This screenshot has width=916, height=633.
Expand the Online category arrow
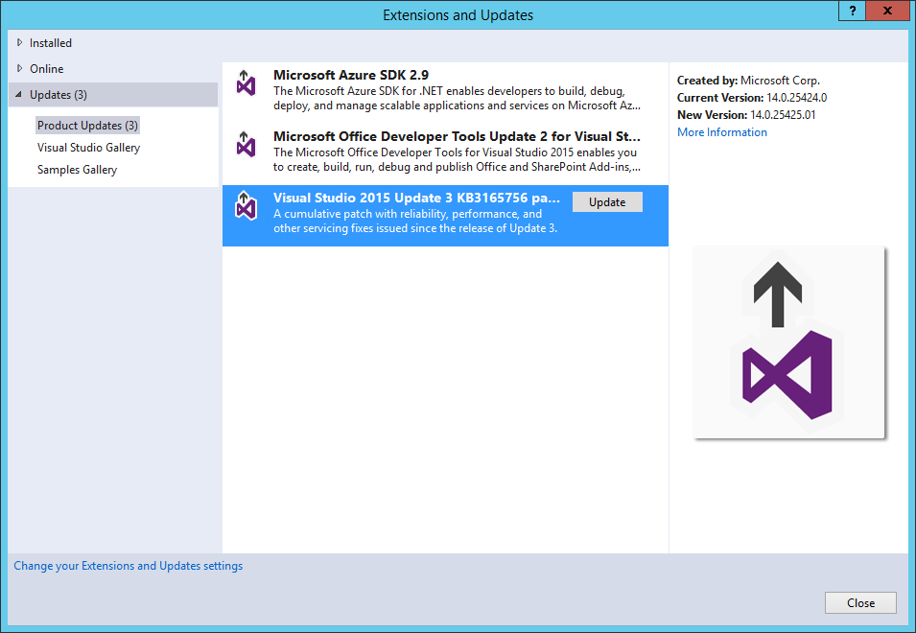pos(20,68)
